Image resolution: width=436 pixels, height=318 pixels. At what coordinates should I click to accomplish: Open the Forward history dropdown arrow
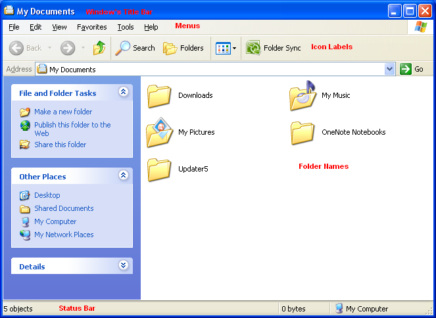click(x=83, y=48)
